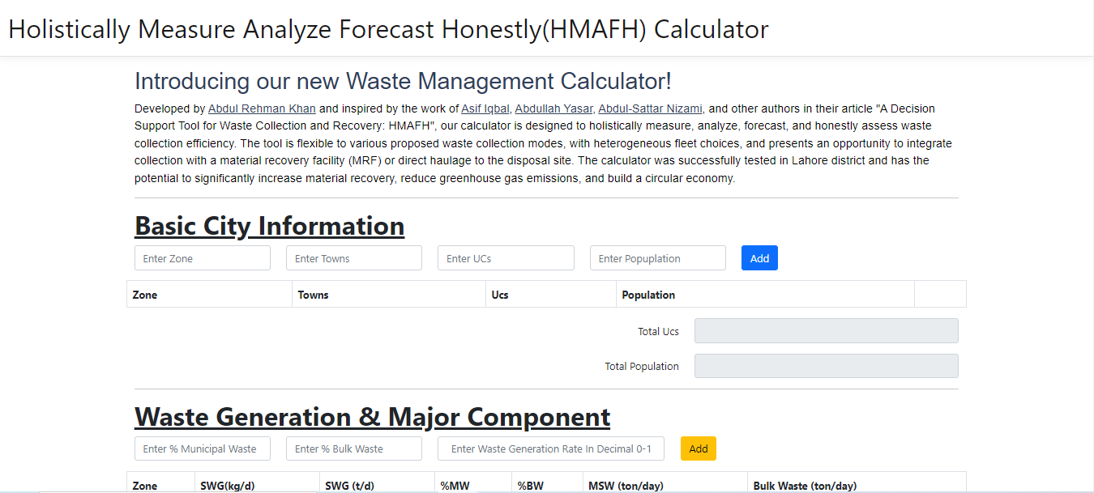Click the Total Population output field
Screen dimensions: 1094x493
826,366
